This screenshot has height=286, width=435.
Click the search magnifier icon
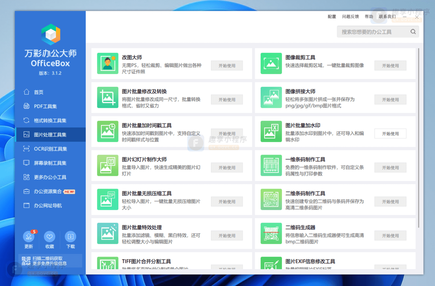[x=413, y=32]
